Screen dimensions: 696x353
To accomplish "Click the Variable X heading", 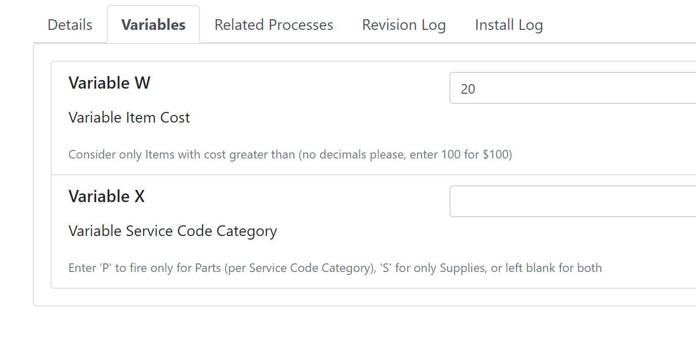I will pyautogui.click(x=107, y=196).
